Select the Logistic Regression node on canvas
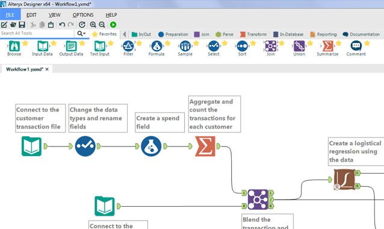This screenshot has width=384, height=229. 344,180
